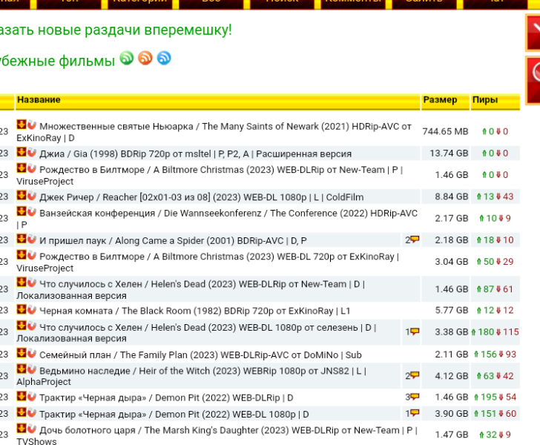Download torrent for Helen's Dead WEB-DL 1080p
This screenshot has width=540, height=445.
(x=22, y=326)
